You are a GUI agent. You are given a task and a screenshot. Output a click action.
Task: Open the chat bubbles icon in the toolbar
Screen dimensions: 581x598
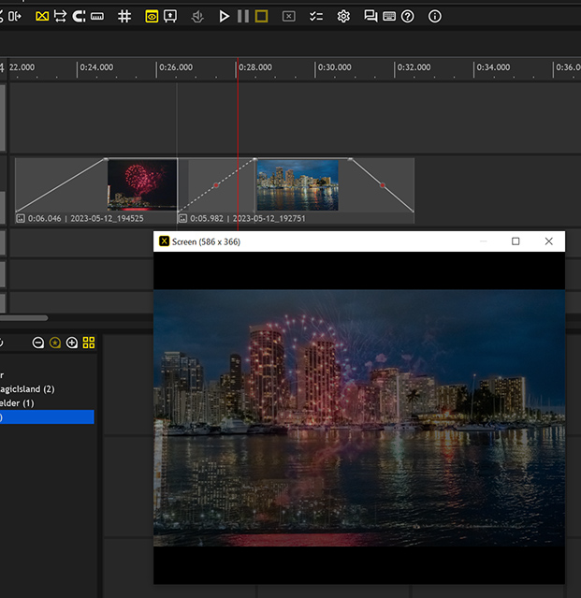tap(370, 16)
